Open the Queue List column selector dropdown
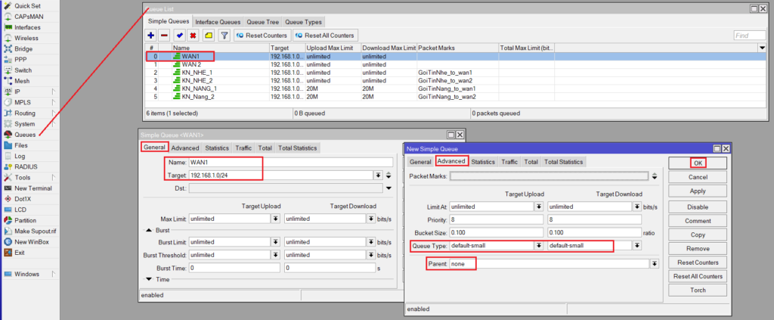Image resolution: width=774 pixels, height=320 pixels. [x=762, y=48]
